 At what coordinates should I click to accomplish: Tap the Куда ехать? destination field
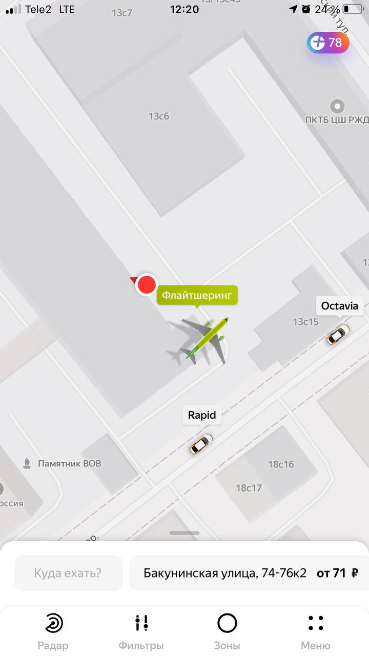[x=69, y=573]
